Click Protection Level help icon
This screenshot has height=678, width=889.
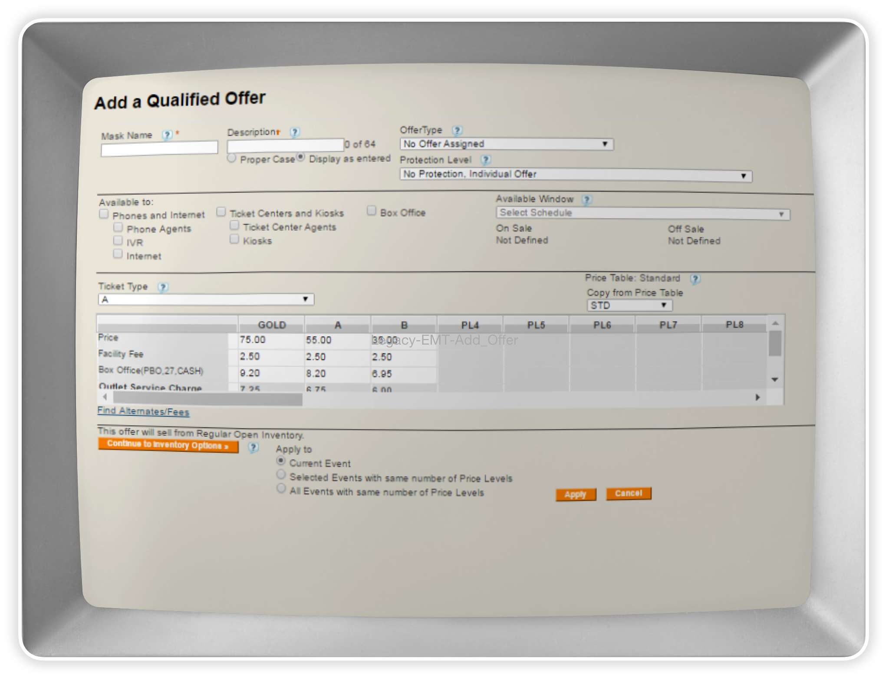486,160
